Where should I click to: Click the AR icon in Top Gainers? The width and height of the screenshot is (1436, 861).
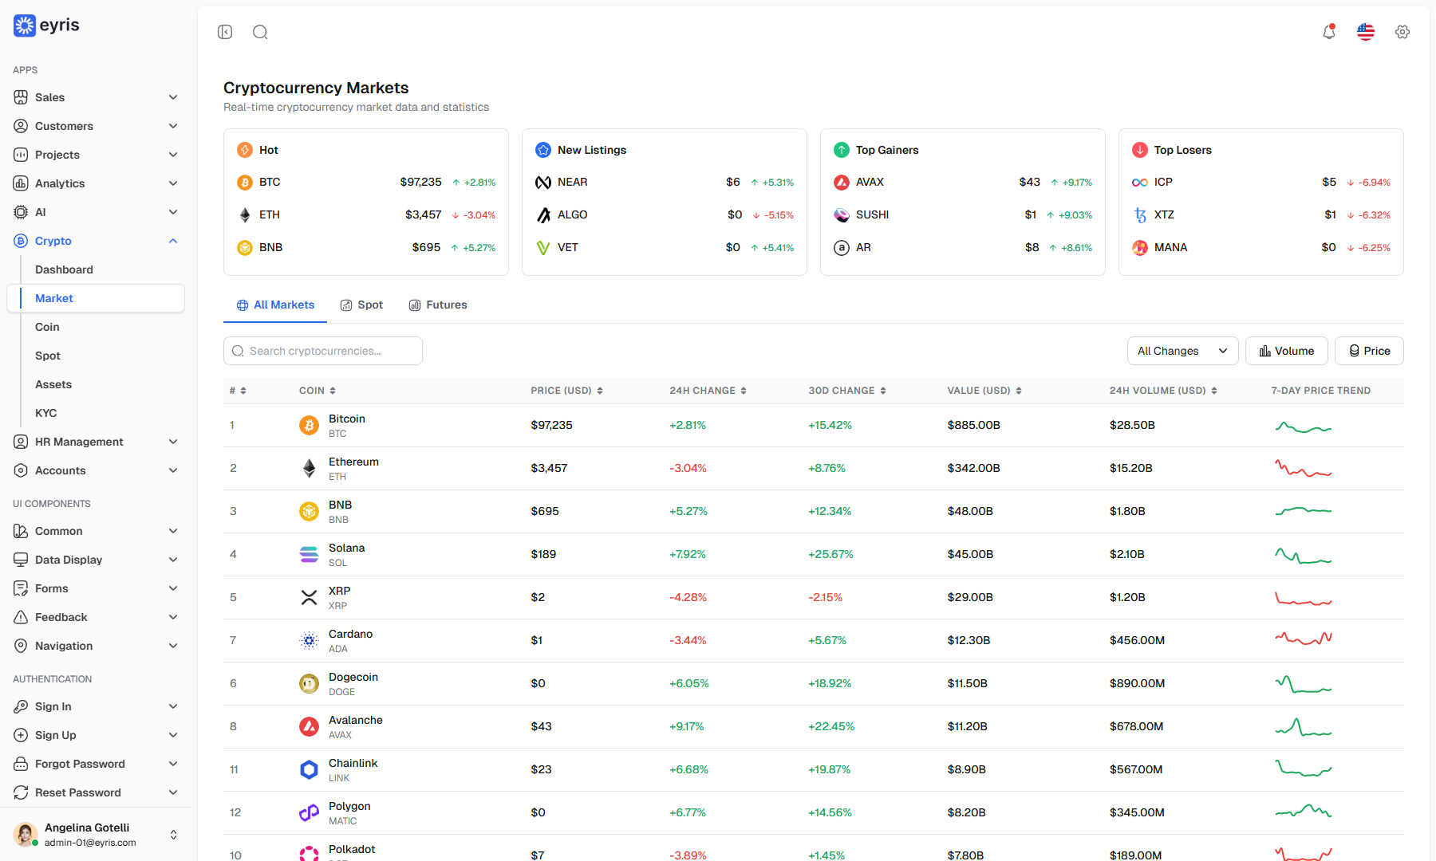pos(842,248)
